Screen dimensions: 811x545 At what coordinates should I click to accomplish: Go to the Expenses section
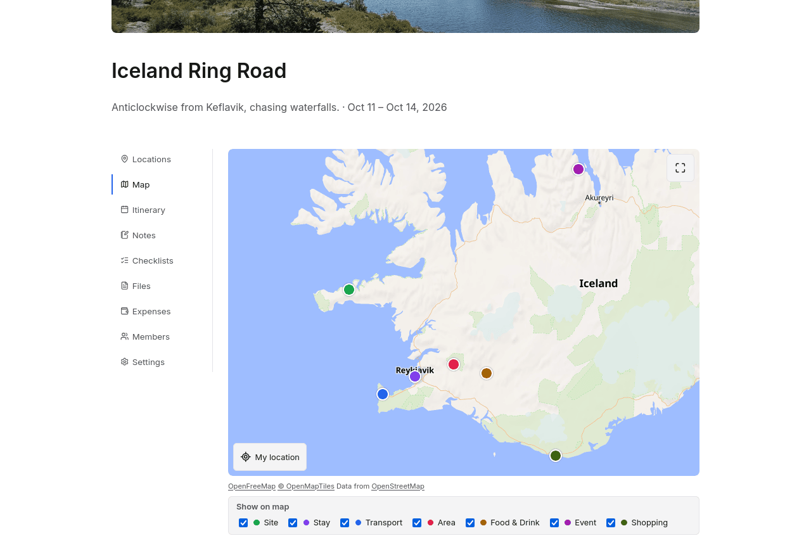(x=162, y=311)
